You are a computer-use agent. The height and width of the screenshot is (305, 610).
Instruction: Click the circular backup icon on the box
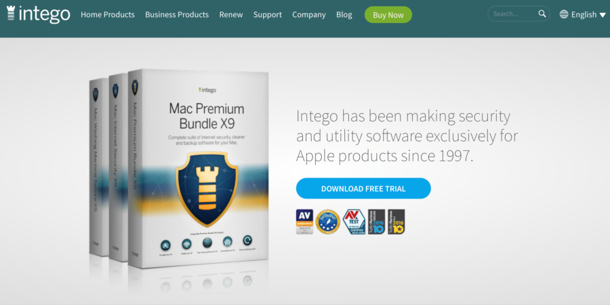[x=247, y=241]
